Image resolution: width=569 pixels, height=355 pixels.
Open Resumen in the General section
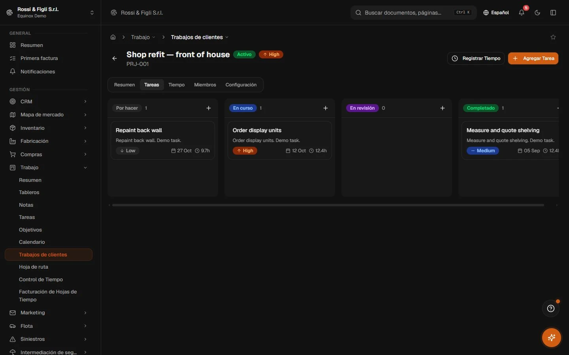click(x=32, y=45)
